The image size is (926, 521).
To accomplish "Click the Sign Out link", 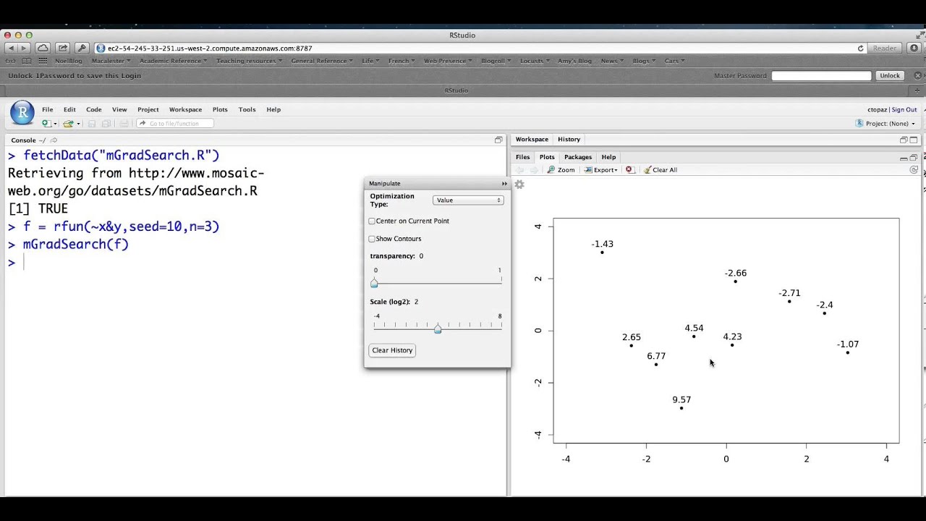I will pos(904,110).
